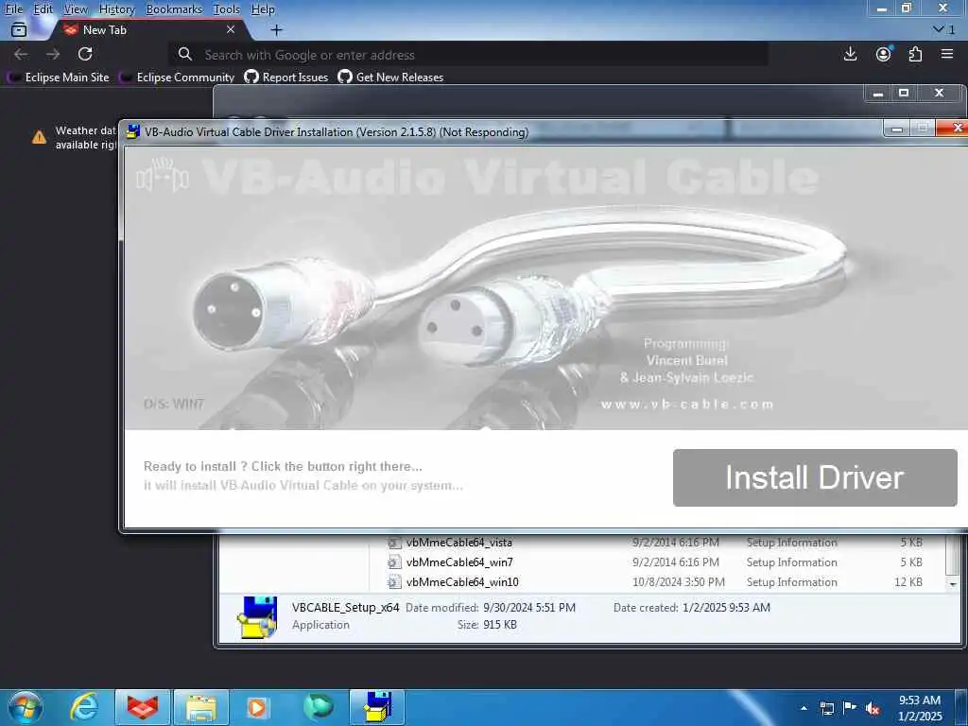
Task: Click the browser forward arrow
Action: [53, 54]
